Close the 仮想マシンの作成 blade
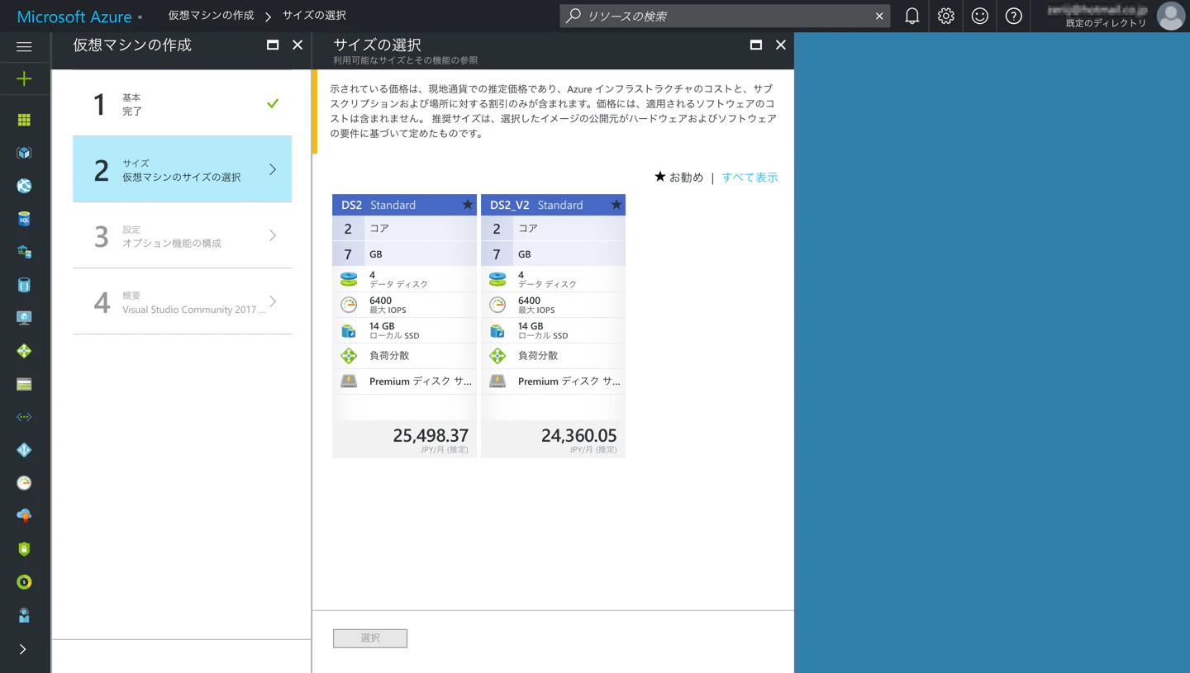Screen dimensions: 1190x673 297,45
